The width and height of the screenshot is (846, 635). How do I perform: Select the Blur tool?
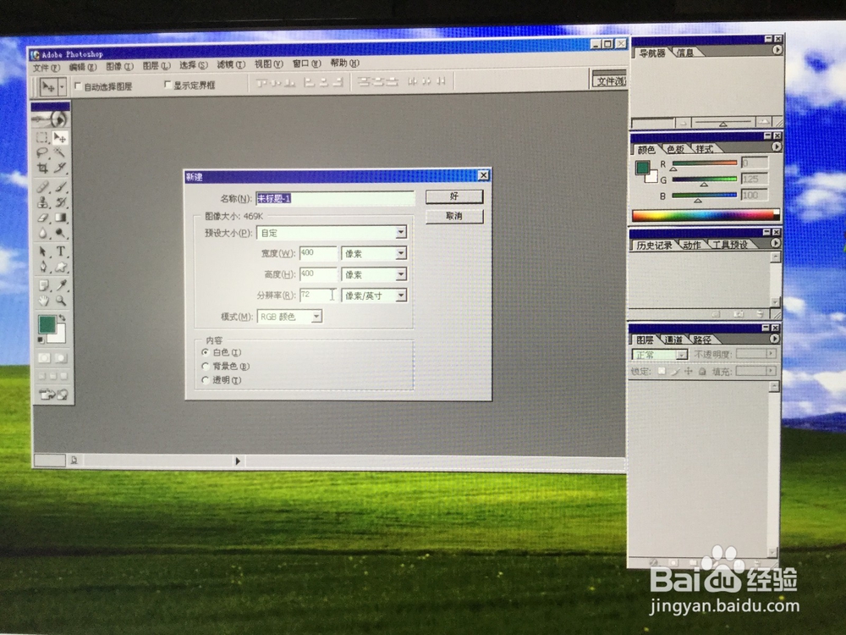[x=42, y=234]
